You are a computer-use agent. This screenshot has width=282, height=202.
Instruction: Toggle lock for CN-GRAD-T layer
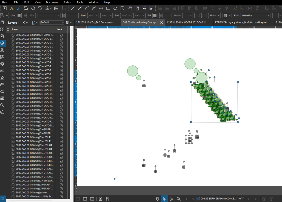61,35
